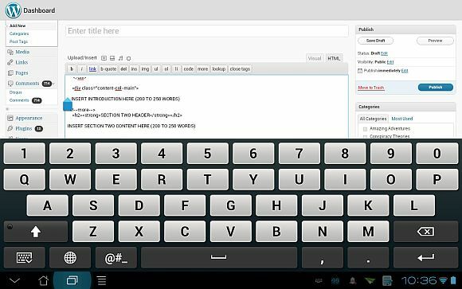Expand the Comments menu arrow
The width and height of the screenshot is (462, 289).
[54, 84]
